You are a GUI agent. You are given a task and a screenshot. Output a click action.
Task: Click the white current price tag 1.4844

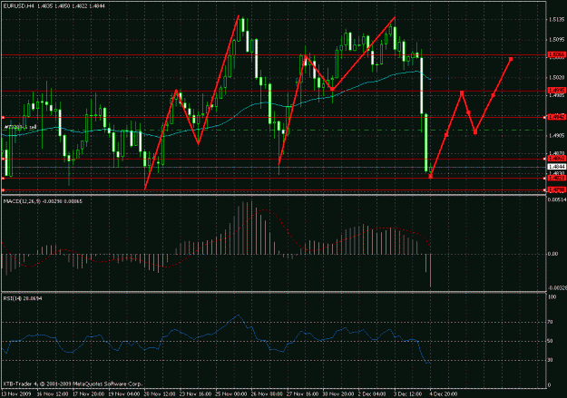point(556,167)
